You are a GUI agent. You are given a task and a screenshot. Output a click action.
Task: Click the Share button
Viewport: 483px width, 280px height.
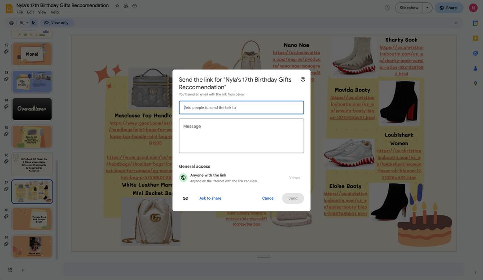(x=449, y=8)
